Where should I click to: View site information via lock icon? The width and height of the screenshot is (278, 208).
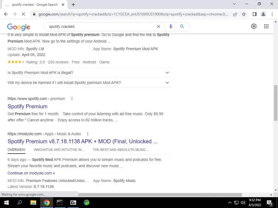click(x=34, y=14)
